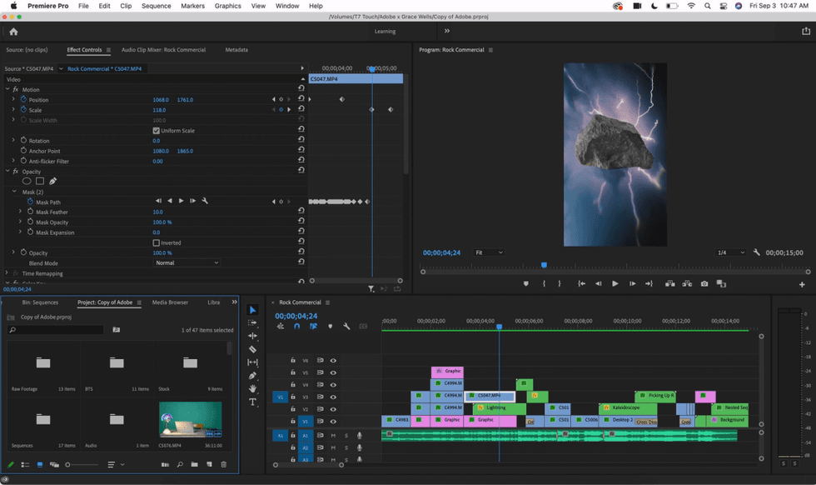
Task: Create an ellipse mask under Opacity
Action: point(27,182)
